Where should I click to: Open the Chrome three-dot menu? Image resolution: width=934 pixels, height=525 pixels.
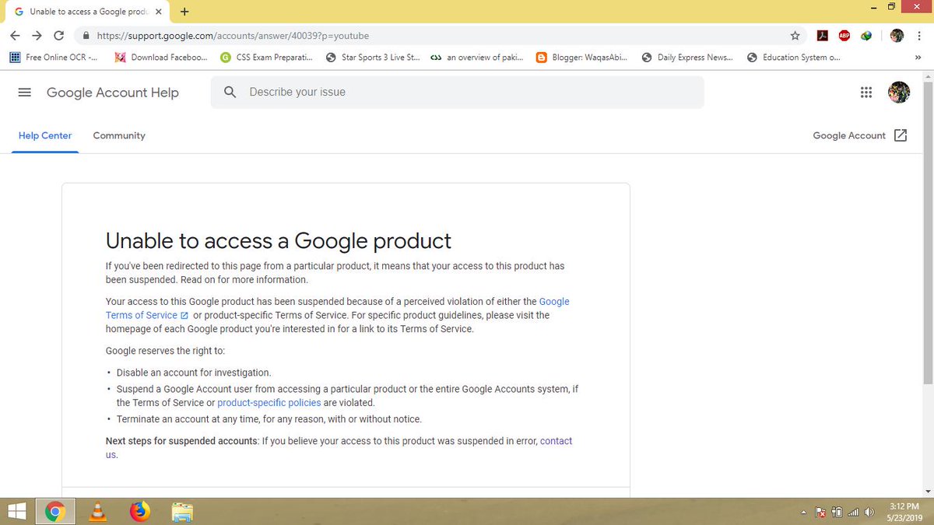(x=920, y=36)
